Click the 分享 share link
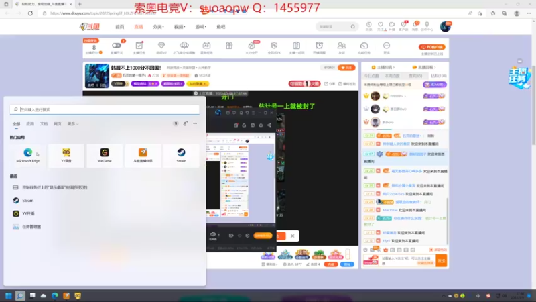 click(330, 83)
